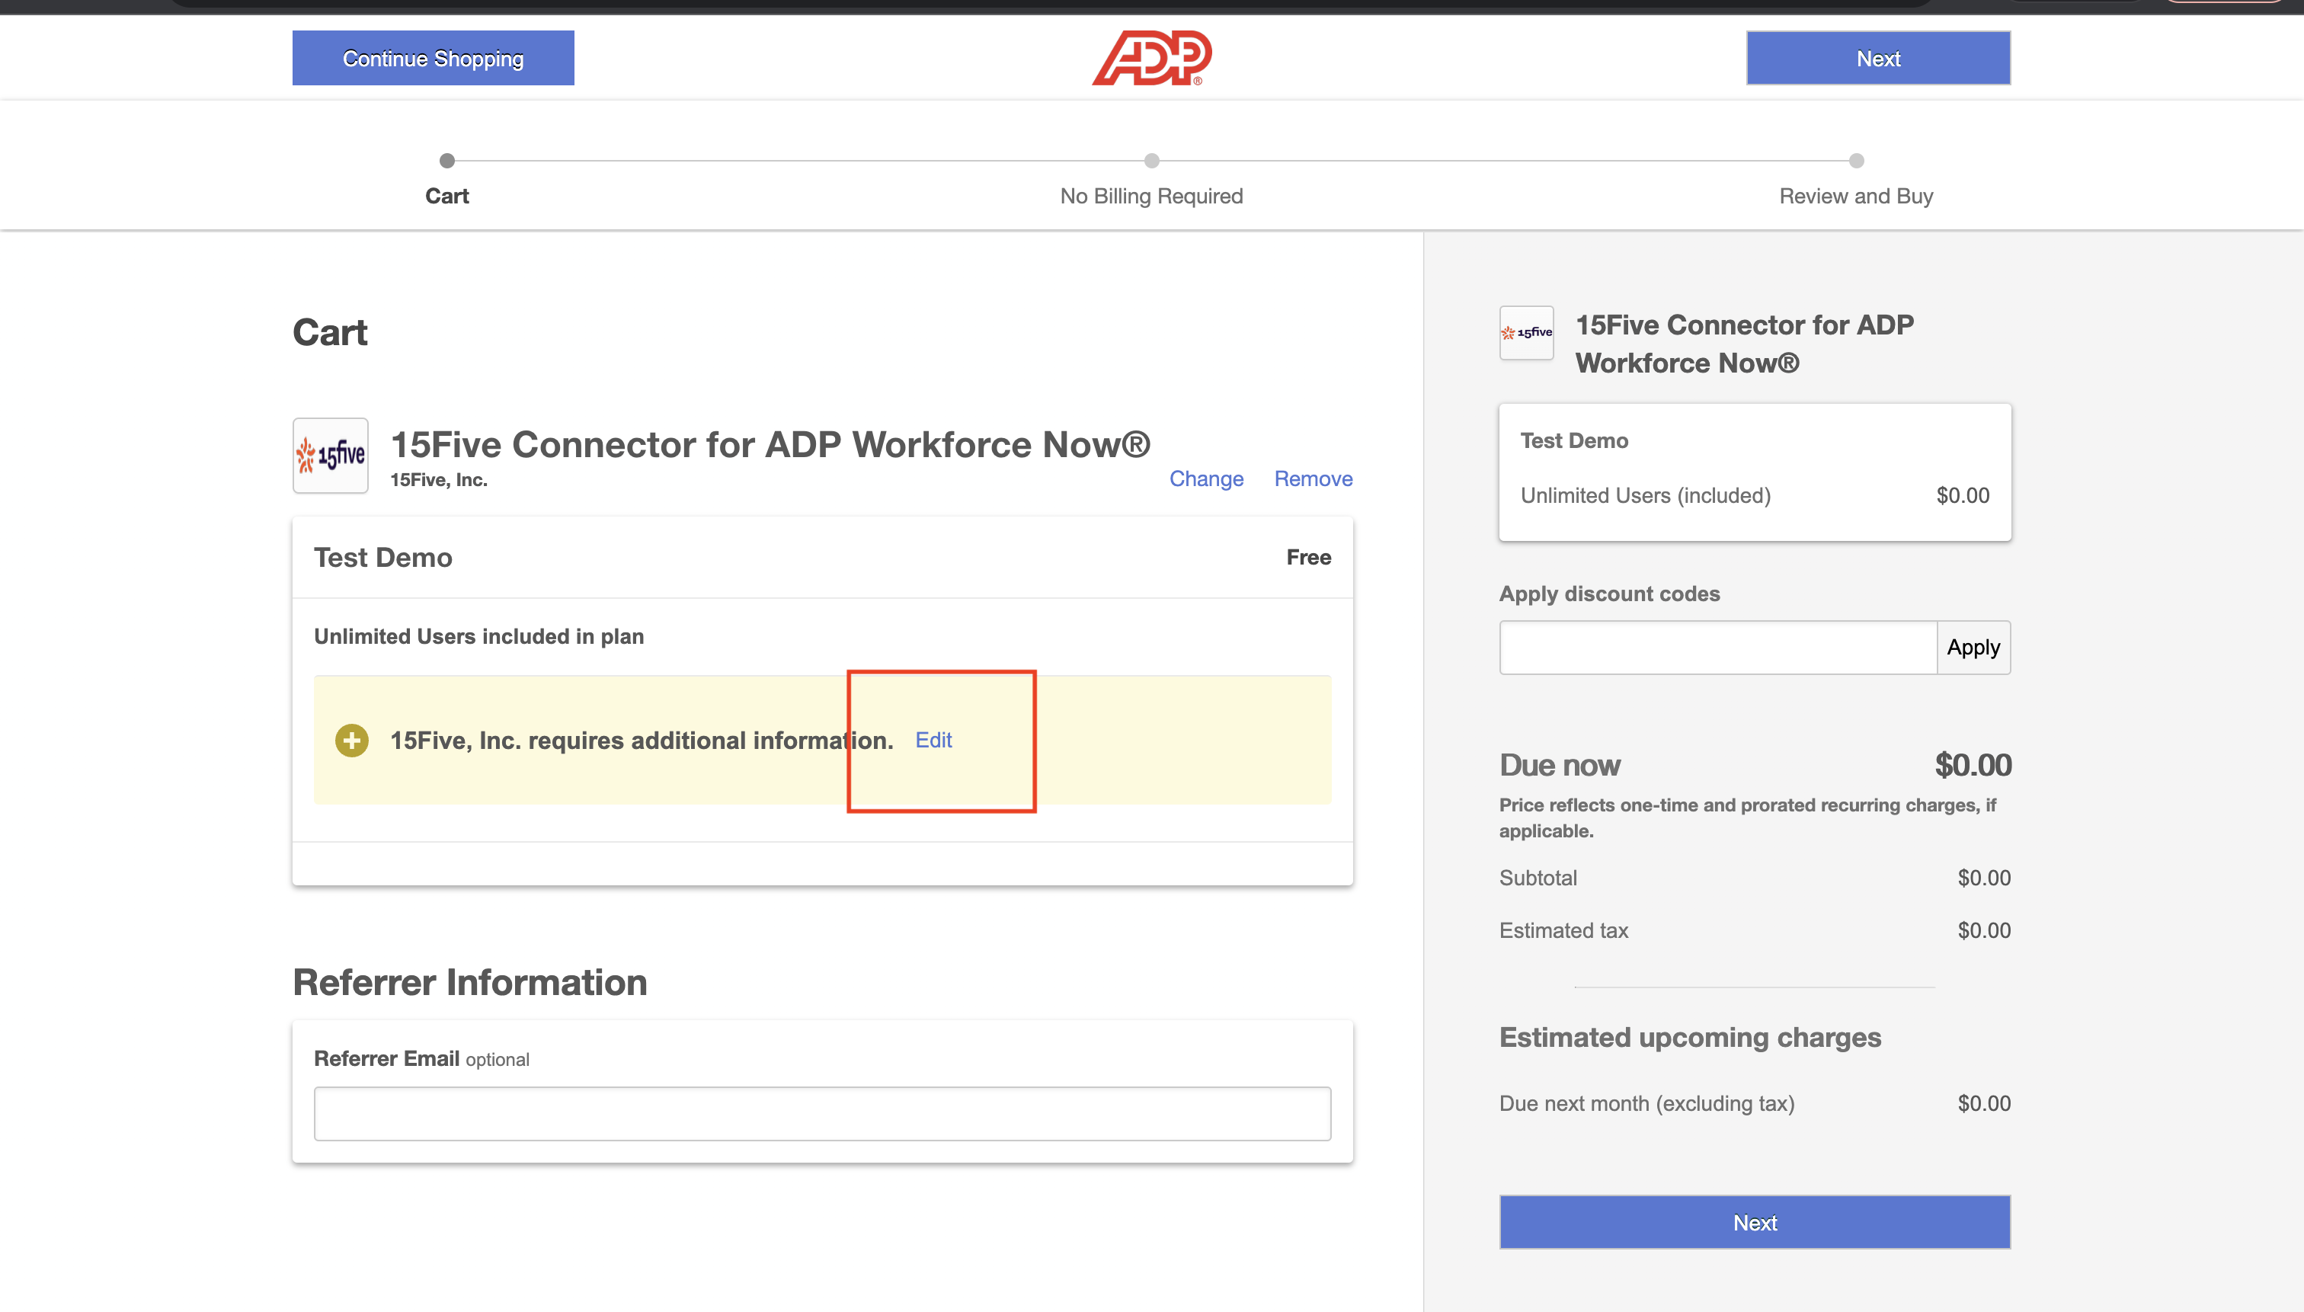Click the Cart step indicator
The height and width of the screenshot is (1312, 2304).
click(x=446, y=160)
